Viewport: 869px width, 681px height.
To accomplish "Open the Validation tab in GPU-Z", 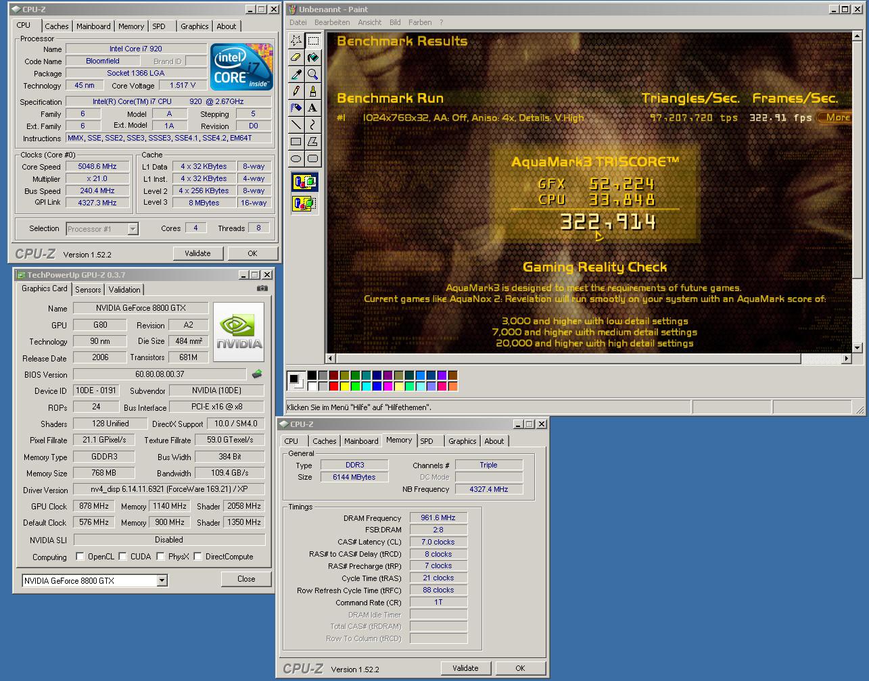I will (124, 290).
